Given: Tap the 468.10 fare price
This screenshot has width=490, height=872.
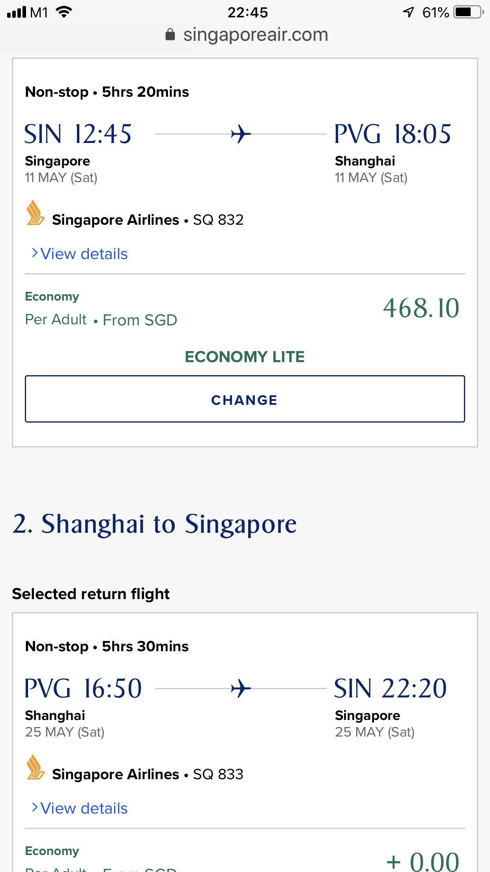Looking at the screenshot, I should pos(421,308).
